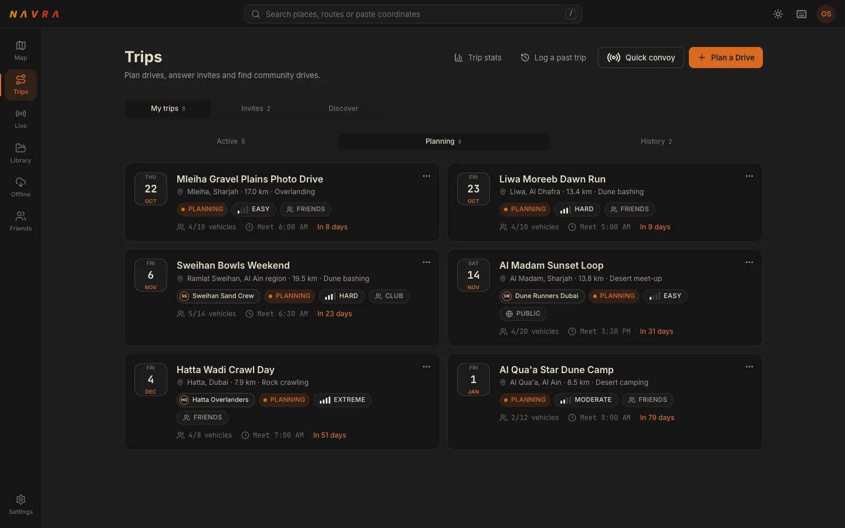Click the Plan a Drive button

pyautogui.click(x=726, y=57)
